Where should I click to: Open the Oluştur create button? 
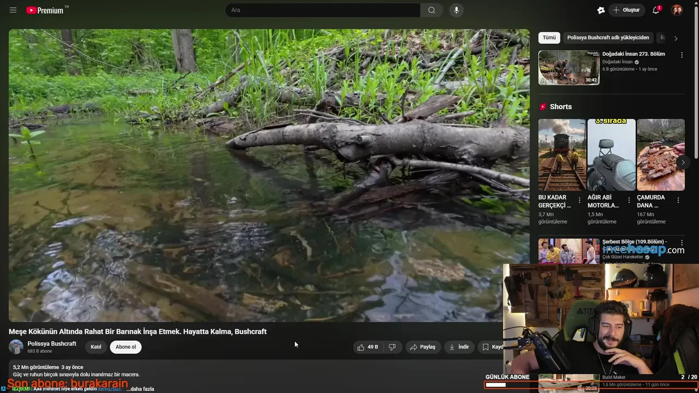click(x=626, y=10)
